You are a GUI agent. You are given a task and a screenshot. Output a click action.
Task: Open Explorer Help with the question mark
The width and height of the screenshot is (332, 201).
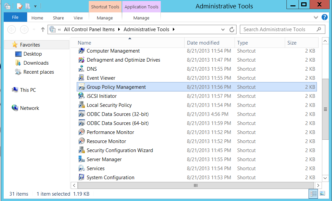pos(324,17)
